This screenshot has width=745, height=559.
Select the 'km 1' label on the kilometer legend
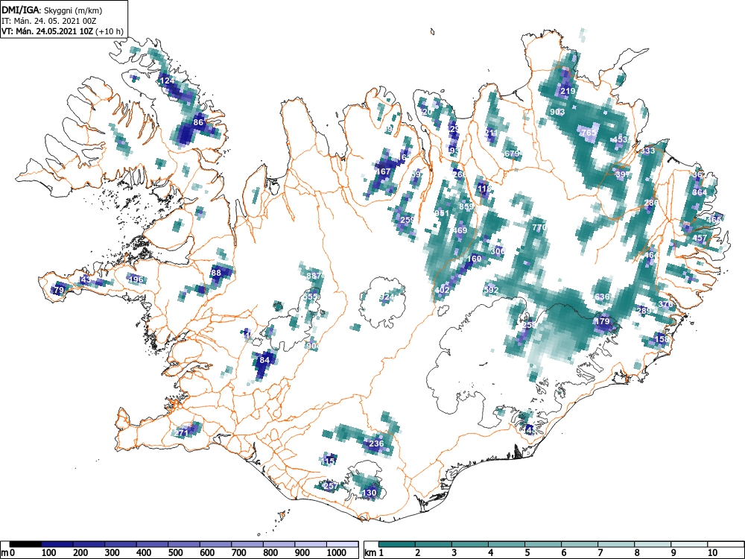click(375, 553)
